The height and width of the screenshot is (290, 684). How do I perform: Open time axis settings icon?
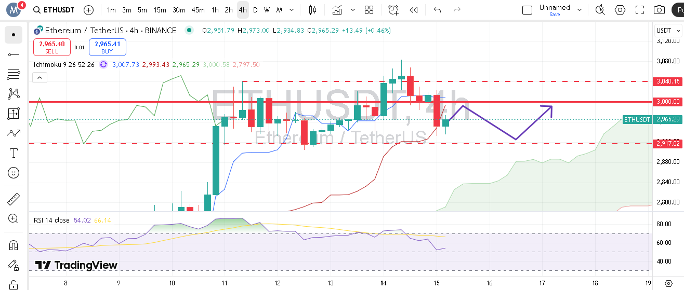click(x=668, y=283)
